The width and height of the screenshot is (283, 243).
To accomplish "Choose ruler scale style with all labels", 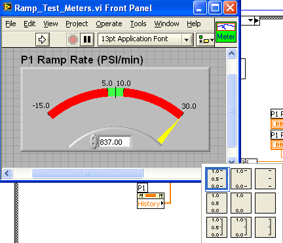I will click(x=217, y=227).
